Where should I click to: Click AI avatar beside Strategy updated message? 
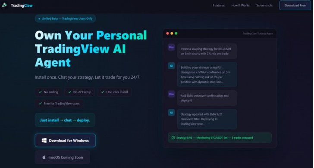pyautogui.click(x=171, y=113)
